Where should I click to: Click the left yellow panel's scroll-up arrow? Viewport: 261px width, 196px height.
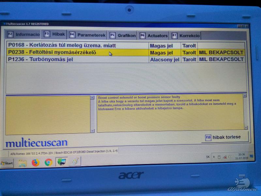92,98
